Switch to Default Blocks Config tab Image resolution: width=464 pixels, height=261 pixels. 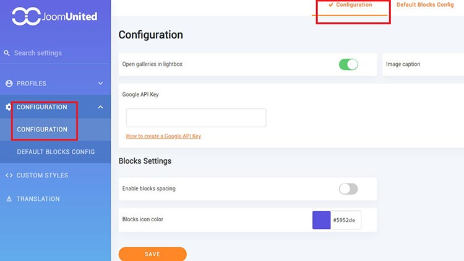click(425, 5)
